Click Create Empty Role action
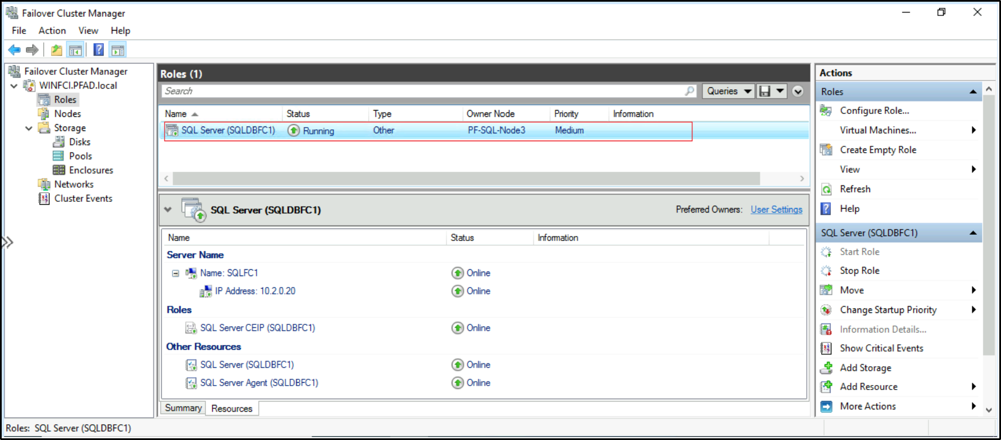 [x=878, y=150]
